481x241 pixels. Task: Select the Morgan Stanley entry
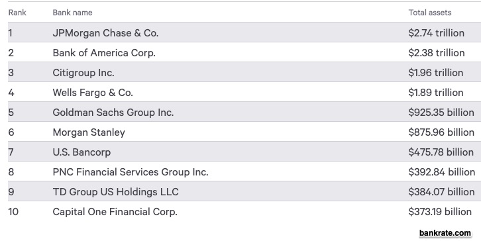point(89,132)
